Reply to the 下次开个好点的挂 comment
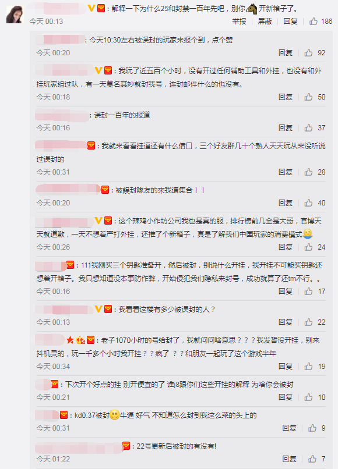Screen dimensions: 338x469 (x=286, y=397)
